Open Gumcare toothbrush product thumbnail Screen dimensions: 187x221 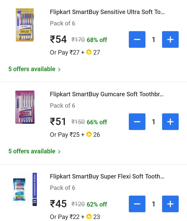pyautogui.click(x=25, y=107)
